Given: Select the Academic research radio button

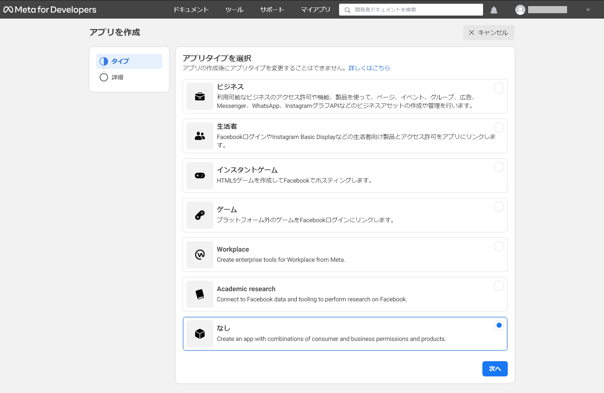Looking at the screenshot, I should tap(499, 286).
